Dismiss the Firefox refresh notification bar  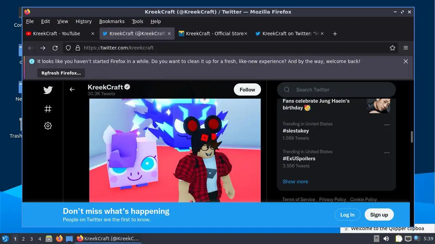[406, 61]
